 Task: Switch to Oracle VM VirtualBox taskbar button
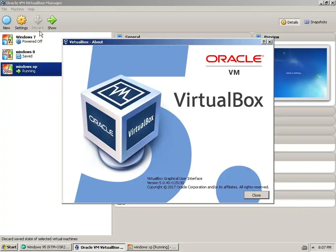point(99,247)
